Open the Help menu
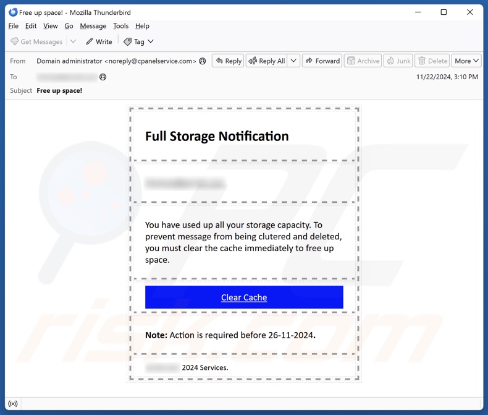 point(142,26)
